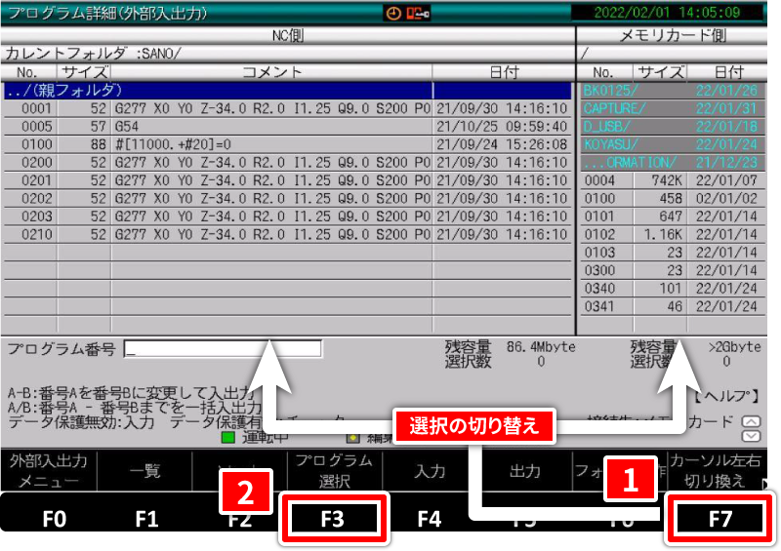Click the 86.4Mbyte remaining capacity value

541,346
